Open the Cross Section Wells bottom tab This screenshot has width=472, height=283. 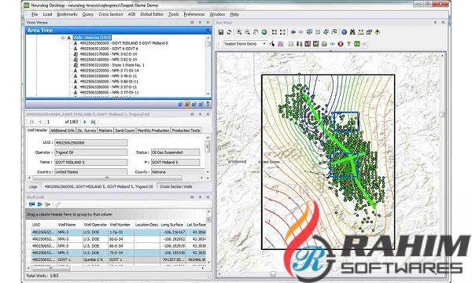[x=176, y=187]
